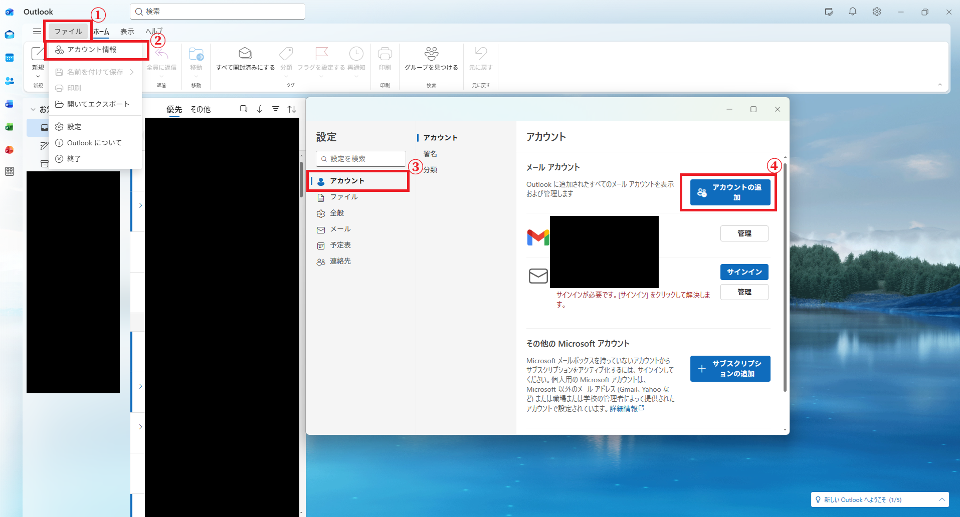Enable select mode with the round checkbox icon
This screenshot has height=517, width=960.
click(244, 109)
